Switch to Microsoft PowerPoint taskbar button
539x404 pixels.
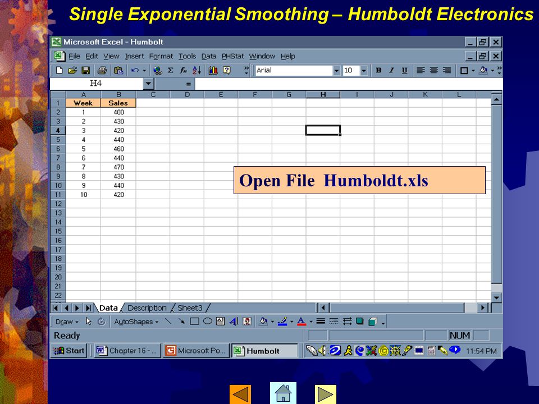tap(196, 351)
